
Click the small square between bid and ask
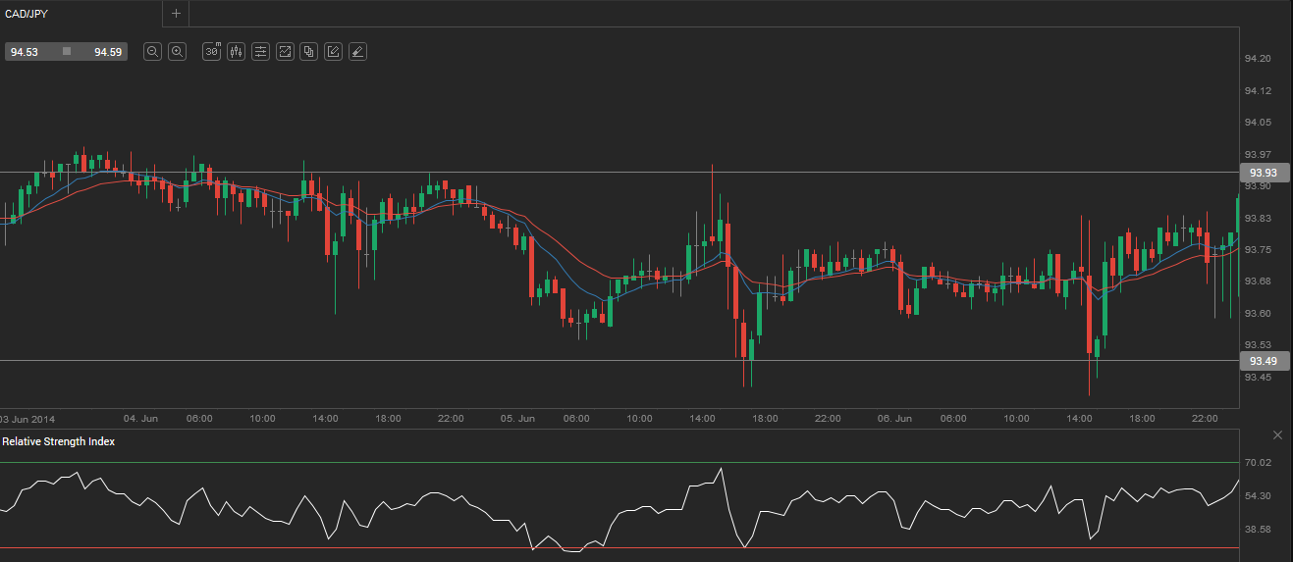[x=67, y=51]
